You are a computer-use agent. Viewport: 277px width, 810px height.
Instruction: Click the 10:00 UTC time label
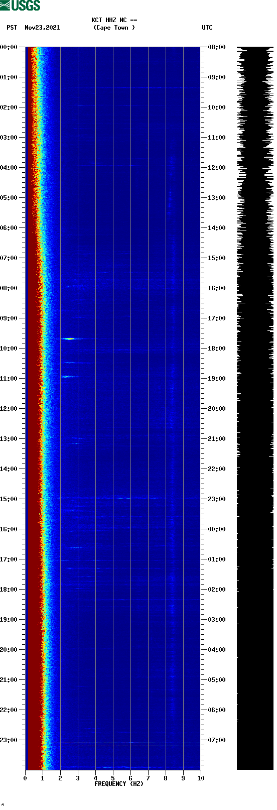coord(216,107)
